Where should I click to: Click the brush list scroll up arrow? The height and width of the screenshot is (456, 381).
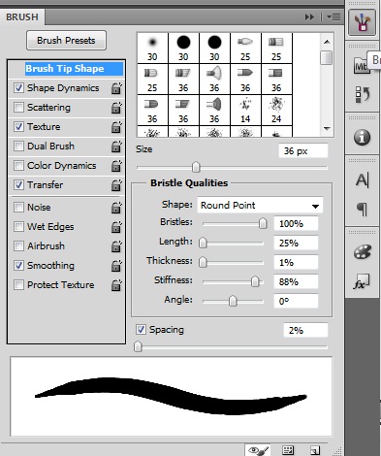[x=327, y=42]
